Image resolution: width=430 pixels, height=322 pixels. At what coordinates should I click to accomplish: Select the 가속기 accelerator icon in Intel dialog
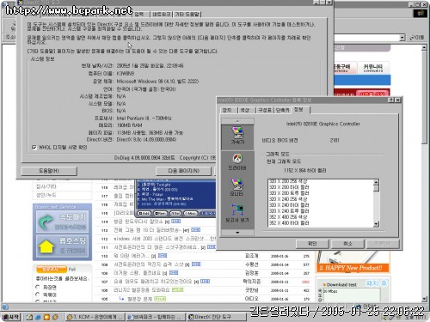pyautogui.click(x=237, y=137)
